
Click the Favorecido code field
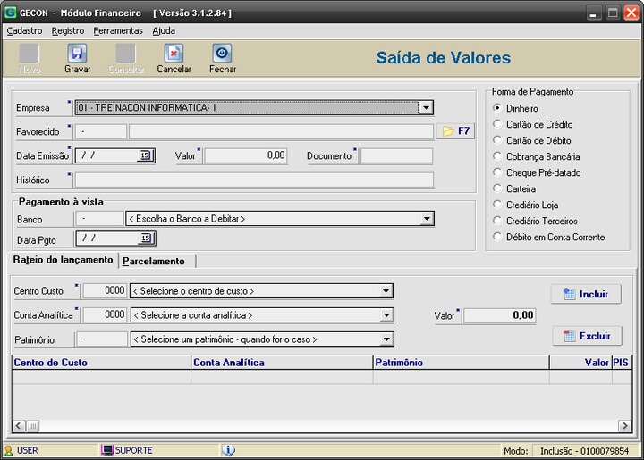(100, 131)
